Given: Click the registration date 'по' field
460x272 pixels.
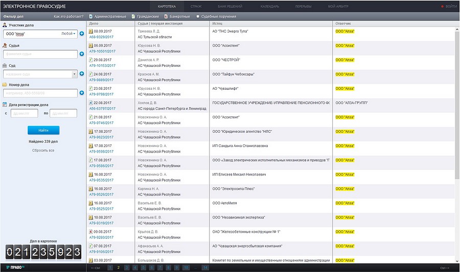Looking at the screenshot, I should point(63,113).
